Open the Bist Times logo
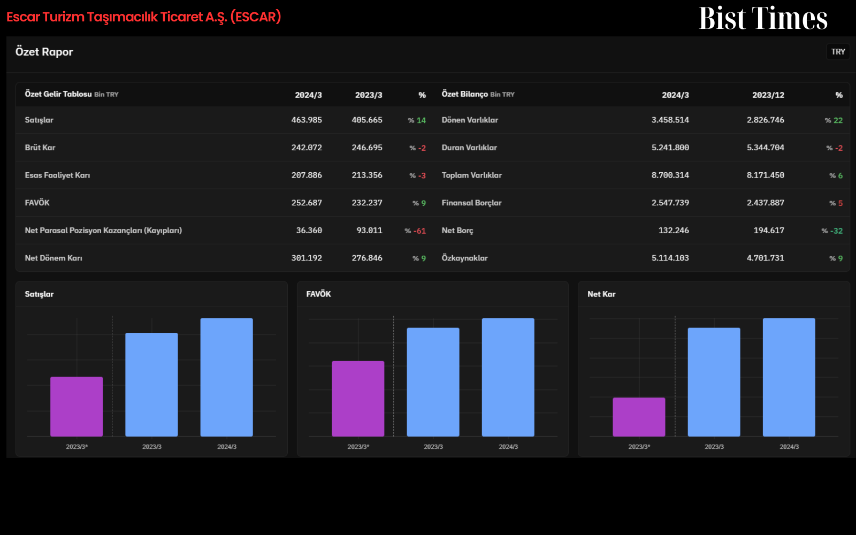The image size is (856, 535). point(763,18)
